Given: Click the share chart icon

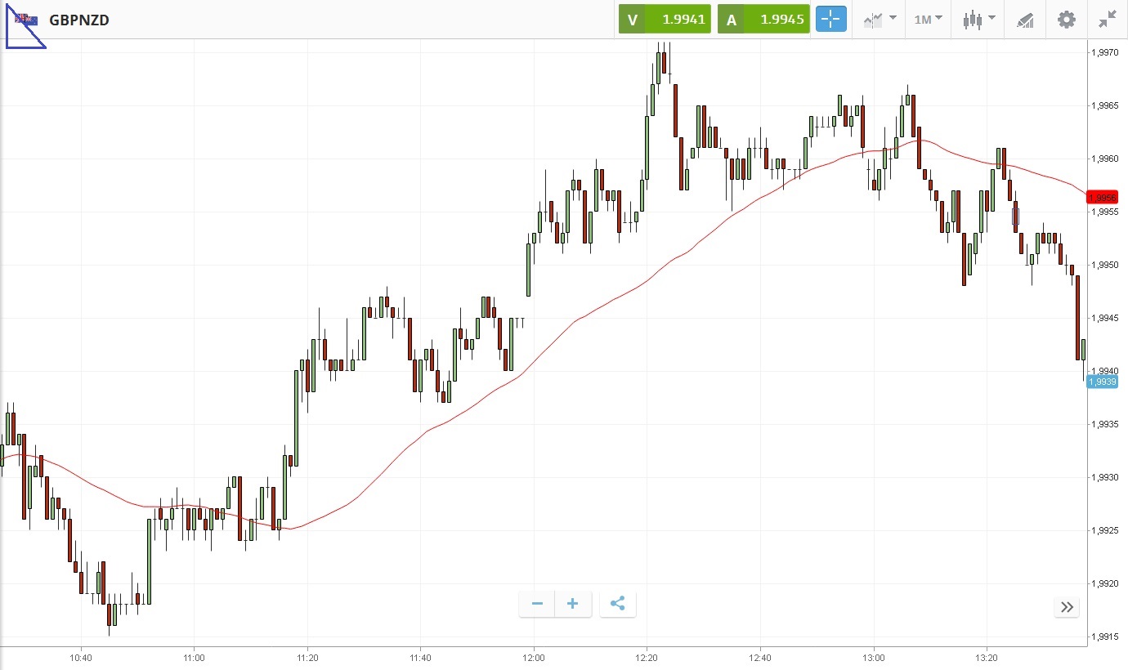Looking at the screenshot, I should click(618, 605).
